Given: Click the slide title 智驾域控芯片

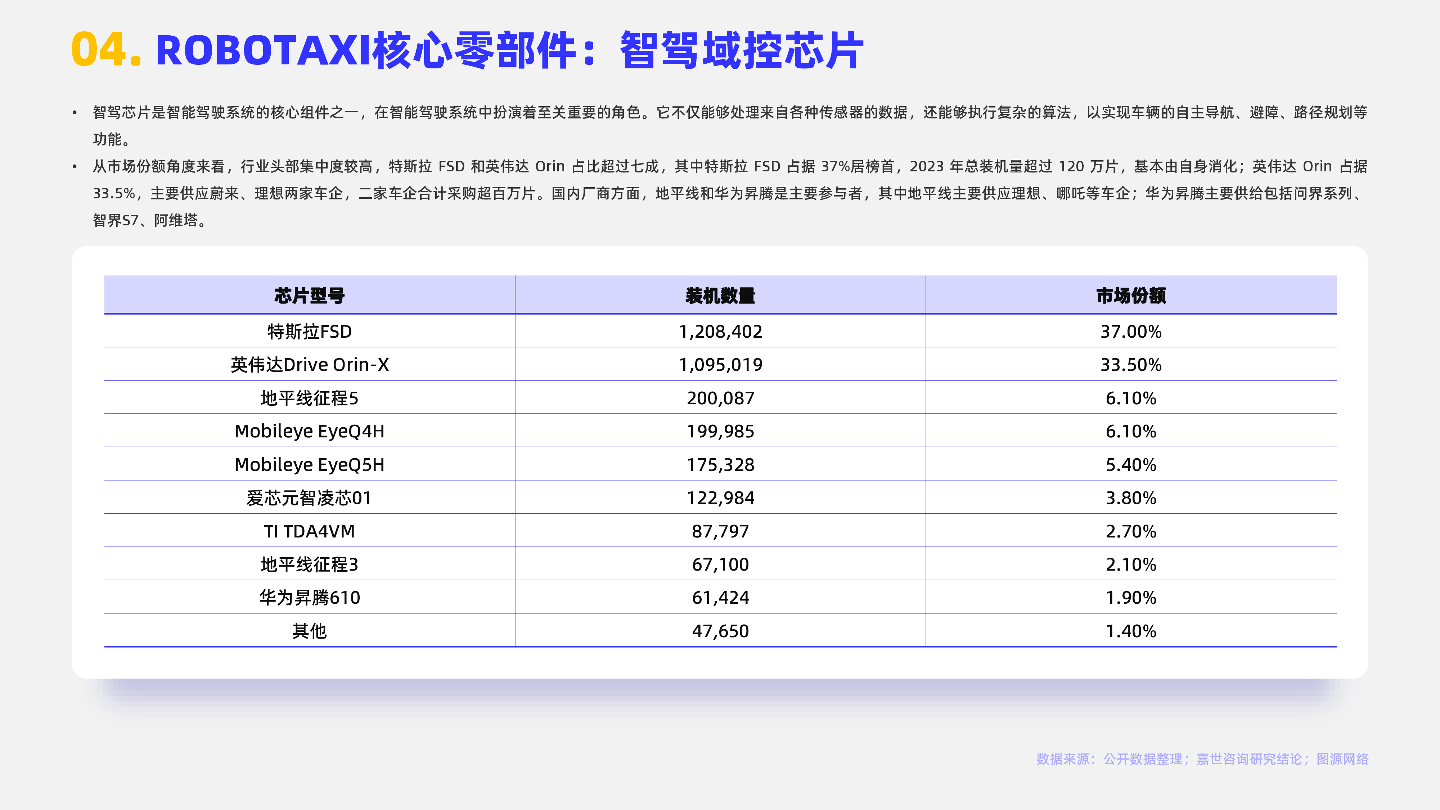Looking at the screenshot, I should click(x=742, y=50).
